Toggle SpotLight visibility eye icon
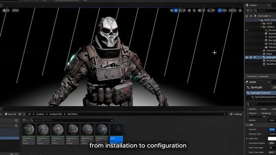This screenshot has height=155, width=276. (x=247, y=57)
